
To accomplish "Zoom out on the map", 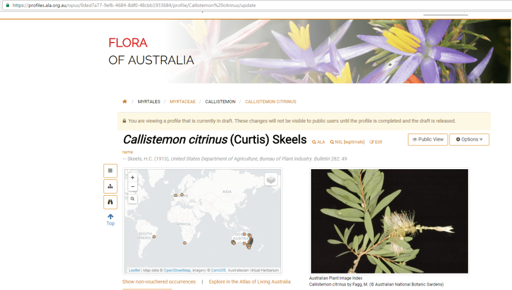I will [x=133, y=187].
